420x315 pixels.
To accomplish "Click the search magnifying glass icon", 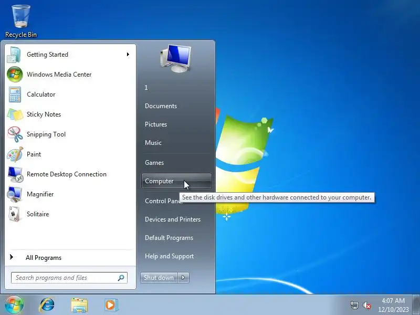I will tap(121, 278).
